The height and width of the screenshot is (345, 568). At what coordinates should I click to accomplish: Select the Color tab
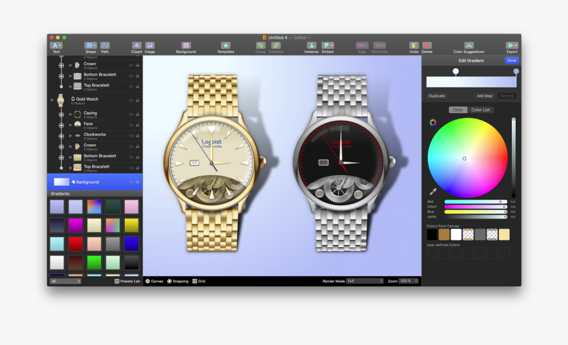tap(458, 110)
